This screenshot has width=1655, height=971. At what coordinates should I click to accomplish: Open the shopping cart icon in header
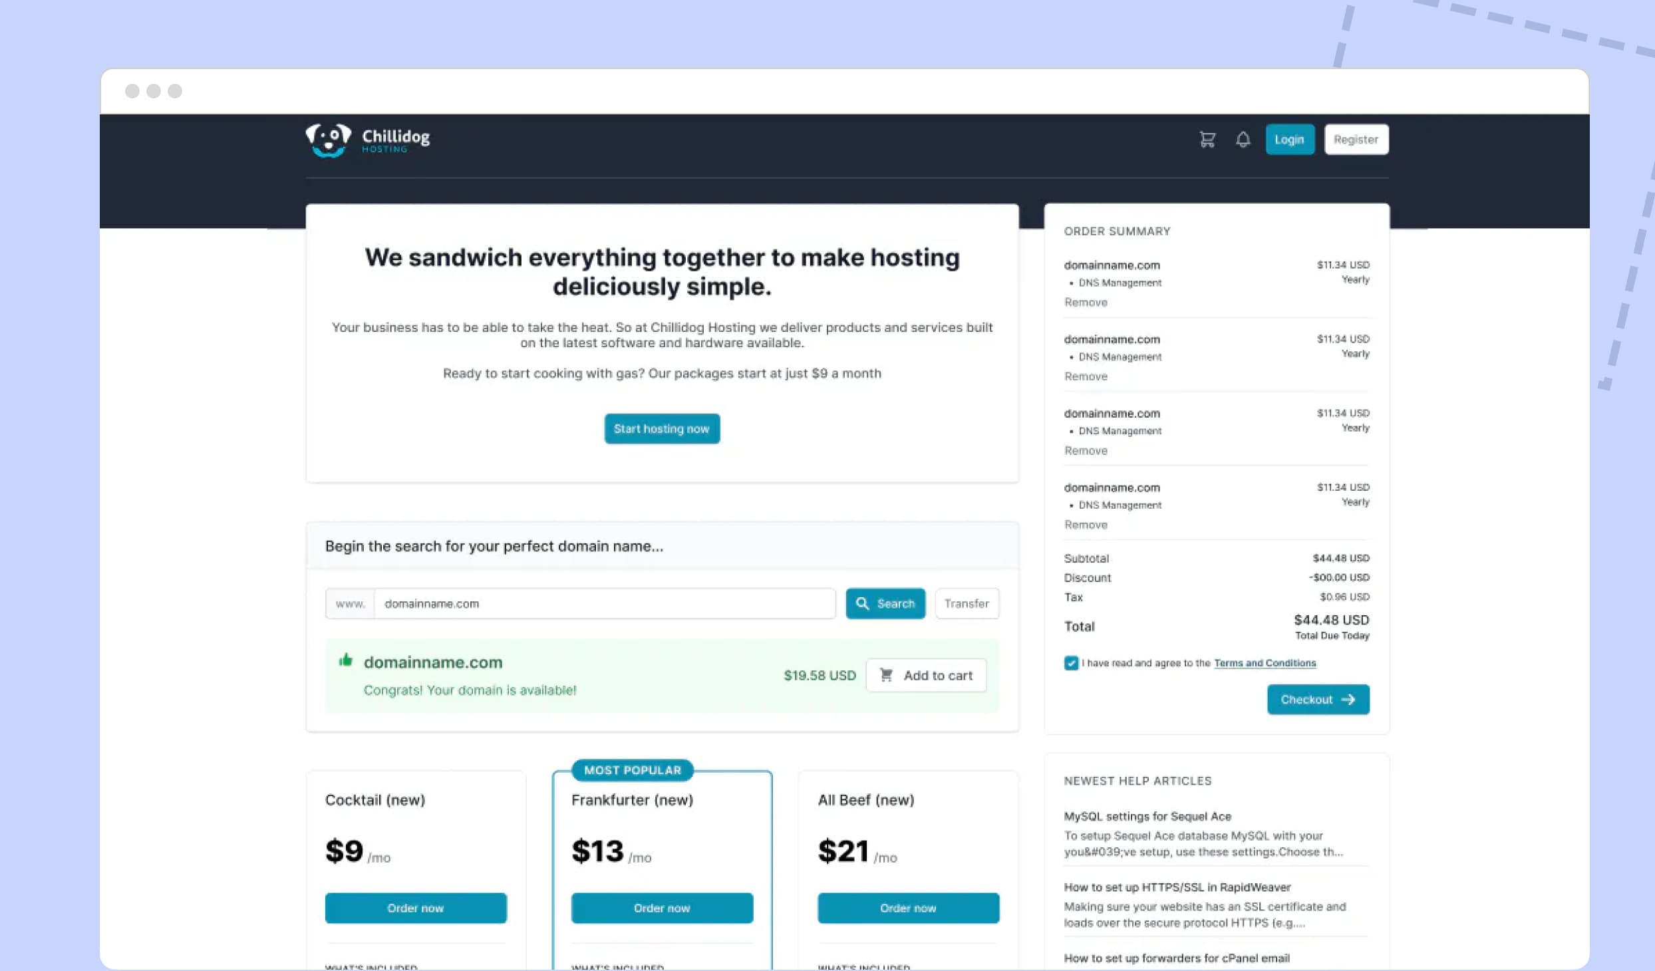point(1207,140)
